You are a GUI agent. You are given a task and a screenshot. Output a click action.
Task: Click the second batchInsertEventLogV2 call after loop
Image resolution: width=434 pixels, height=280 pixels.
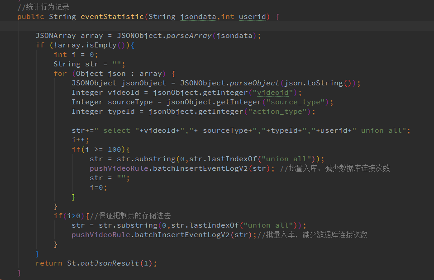(182, 235)
